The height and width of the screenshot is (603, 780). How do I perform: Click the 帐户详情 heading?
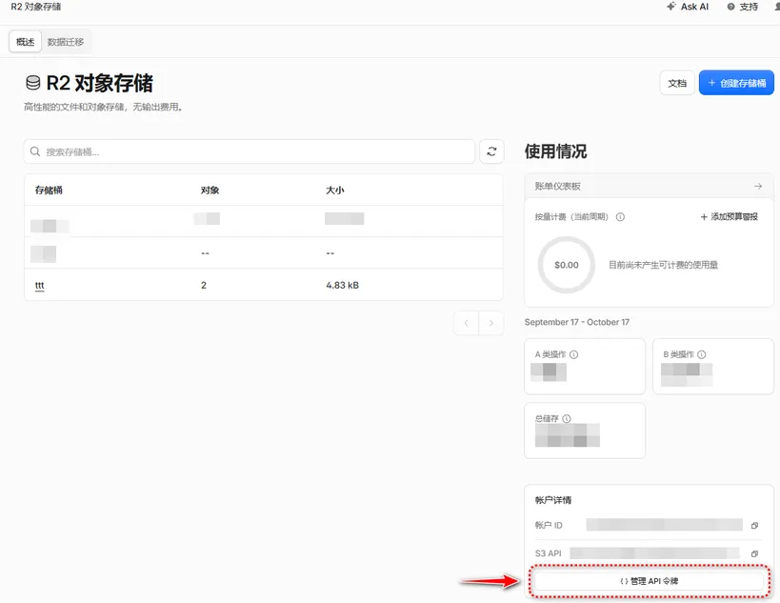pos(553,500)
